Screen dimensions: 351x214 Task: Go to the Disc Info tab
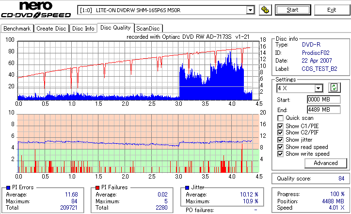click(x=83, y=29)
